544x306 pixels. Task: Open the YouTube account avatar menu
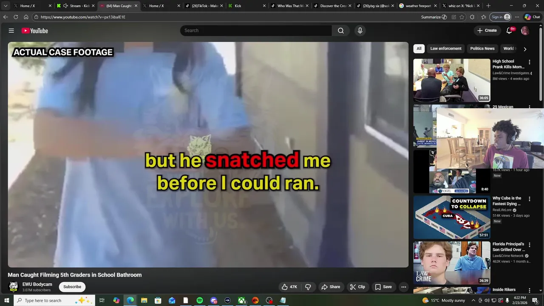coord(525,31)
